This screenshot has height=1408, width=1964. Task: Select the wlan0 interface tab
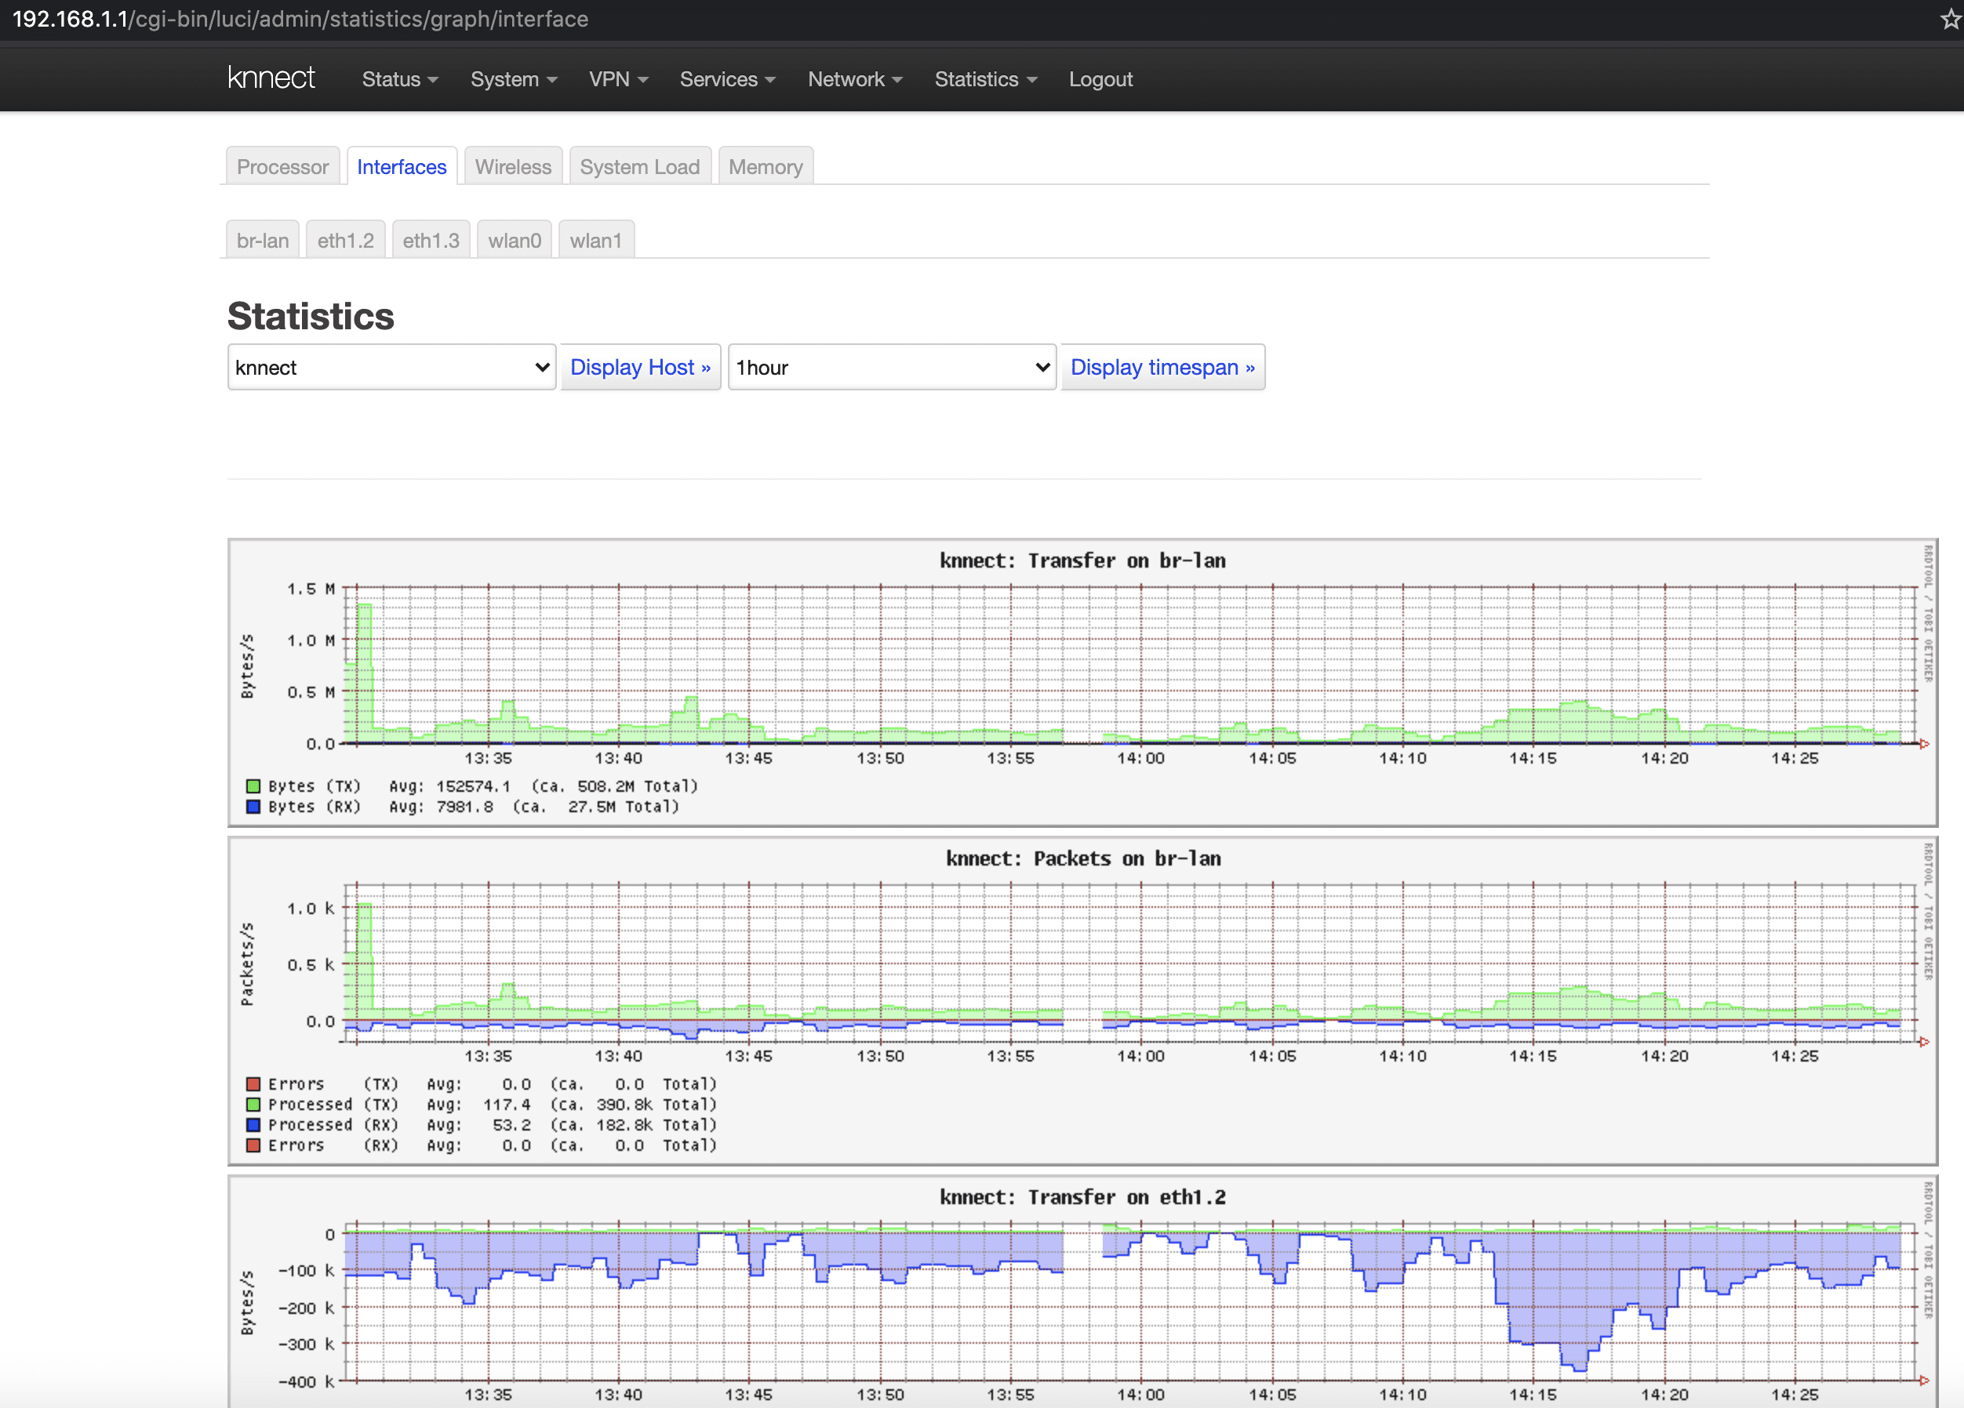point(515,241)
